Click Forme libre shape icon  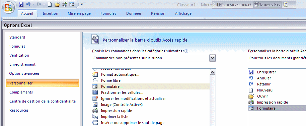95,80
